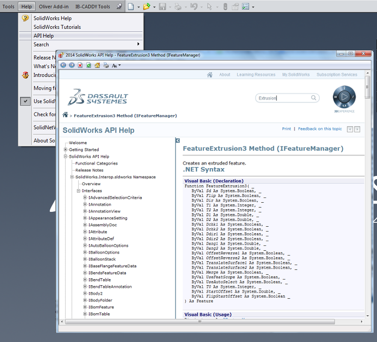Click the Open folder toolbar icon
This screenshot has width=377, height=342.
pyautogui.click(x=146, y=7)
